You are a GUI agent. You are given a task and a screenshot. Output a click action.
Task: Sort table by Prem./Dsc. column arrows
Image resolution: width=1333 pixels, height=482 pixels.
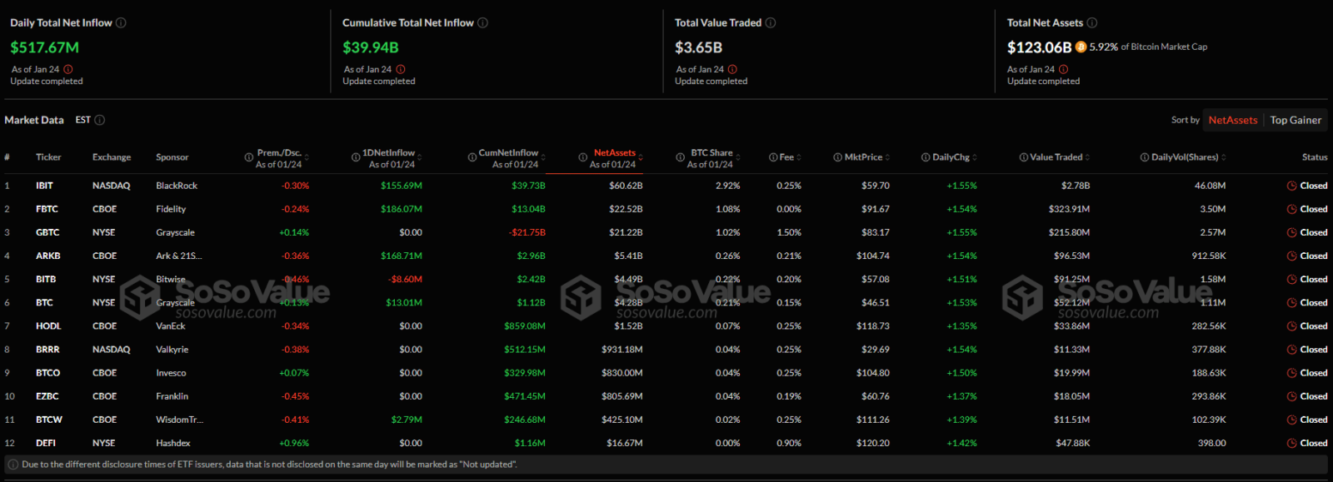[x=307, y=157]
